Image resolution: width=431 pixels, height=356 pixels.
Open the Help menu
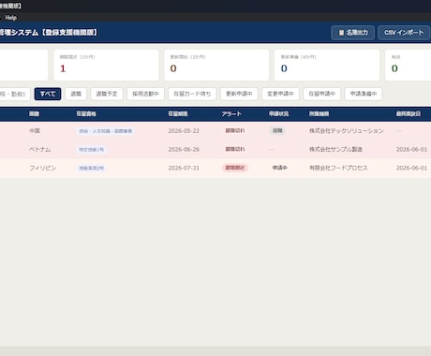pos(11,18)
